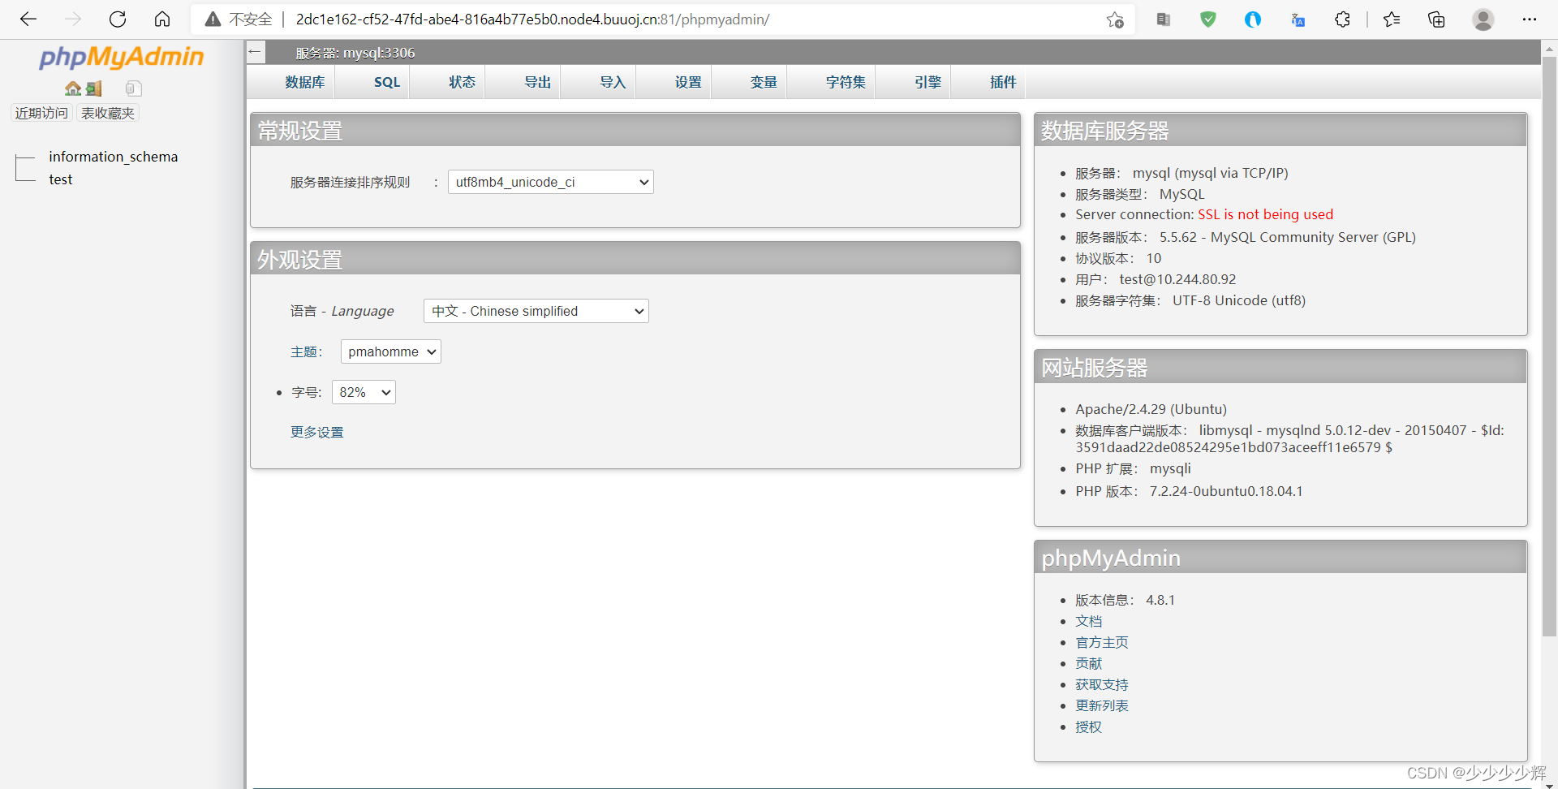This screenshot has height=789, width=1558.
Task: Click the PHP 版本 7.2.24 text
Action: pyautogui.click(x=1189, y=491)
